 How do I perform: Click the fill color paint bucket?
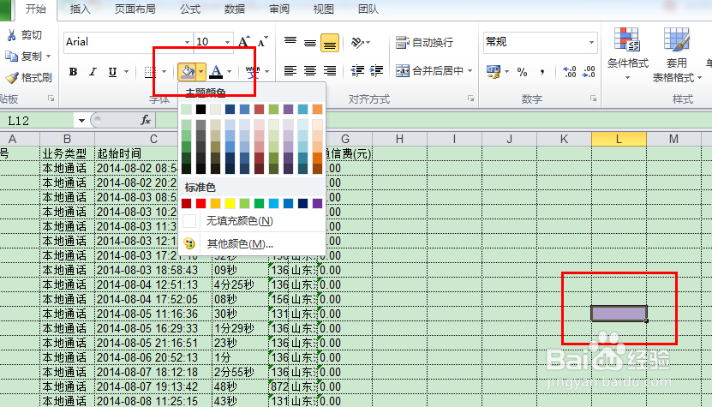(187, 71)
